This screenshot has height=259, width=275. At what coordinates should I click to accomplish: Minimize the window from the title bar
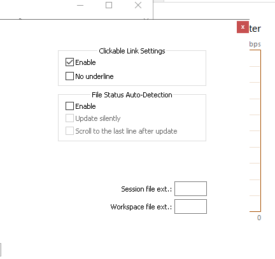pyautogui.click(x=80, y=5)
